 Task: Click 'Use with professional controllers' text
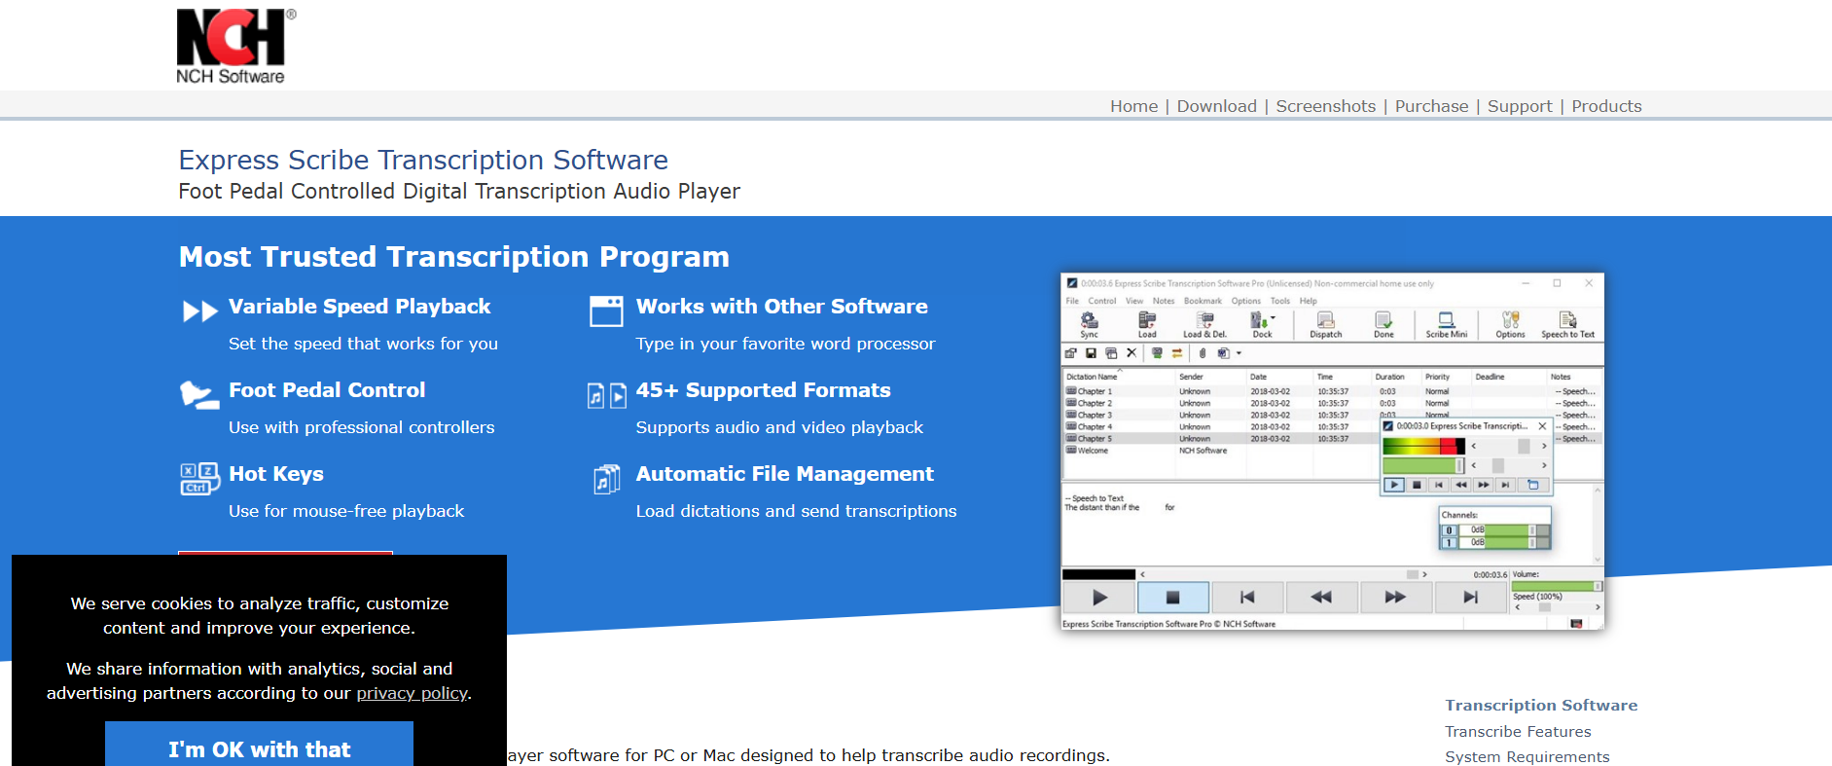tap(361, 427)
